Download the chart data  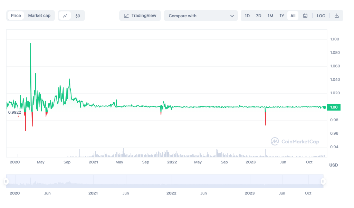point(337,16)
